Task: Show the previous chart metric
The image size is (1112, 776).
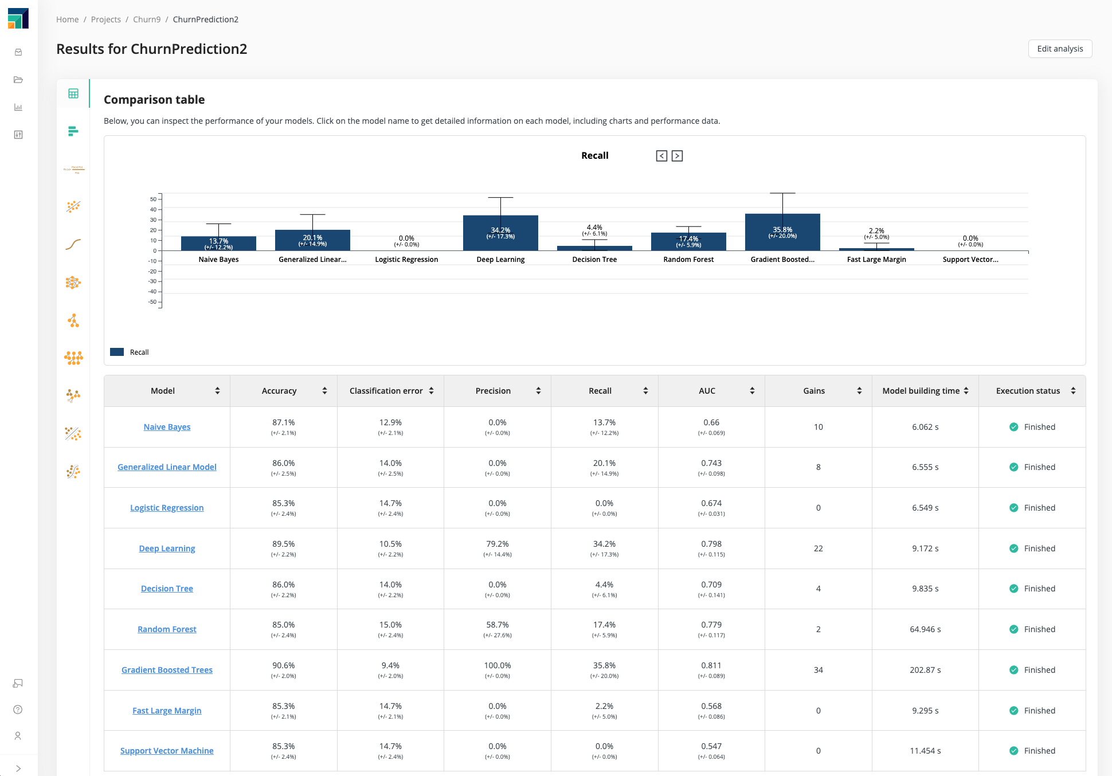Action: click(x=661, y=156)
